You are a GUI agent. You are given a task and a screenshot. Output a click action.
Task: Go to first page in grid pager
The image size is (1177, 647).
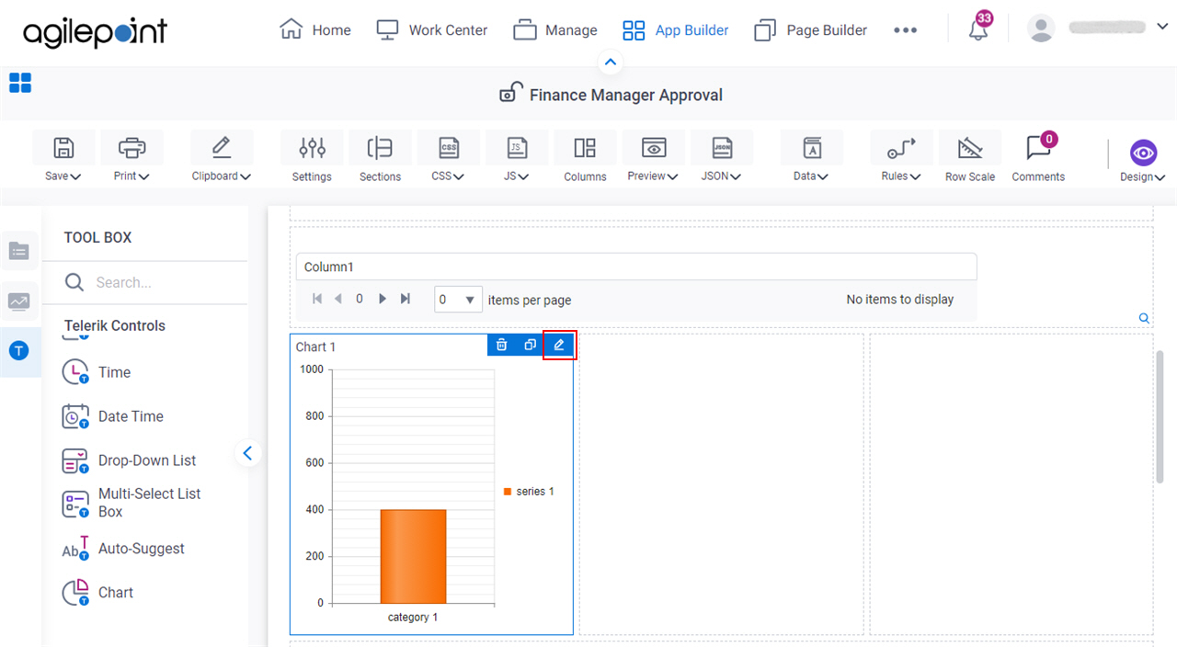[317, 299]
